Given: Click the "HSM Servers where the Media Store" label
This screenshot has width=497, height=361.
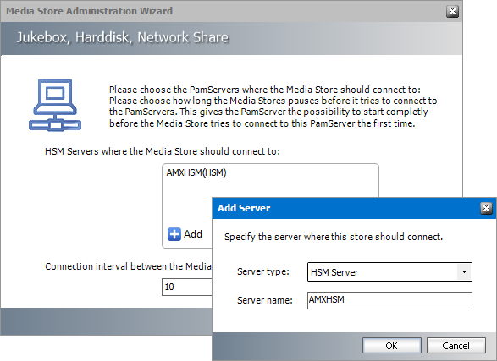Looking at the screenshot, I should (x=163, y=151).
